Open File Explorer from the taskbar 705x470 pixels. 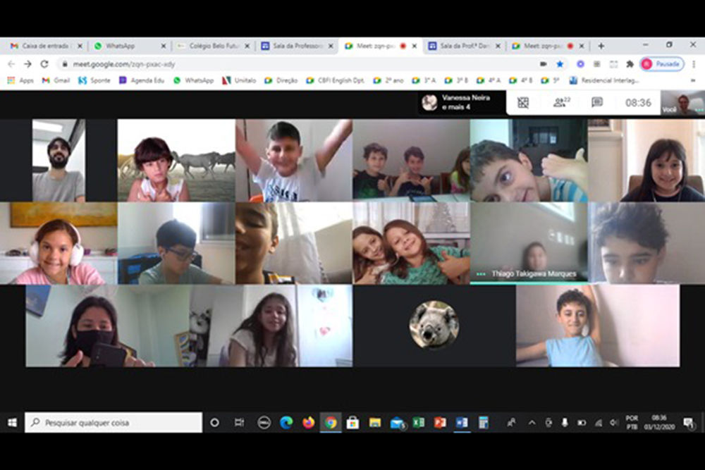(x=374, y=422)
